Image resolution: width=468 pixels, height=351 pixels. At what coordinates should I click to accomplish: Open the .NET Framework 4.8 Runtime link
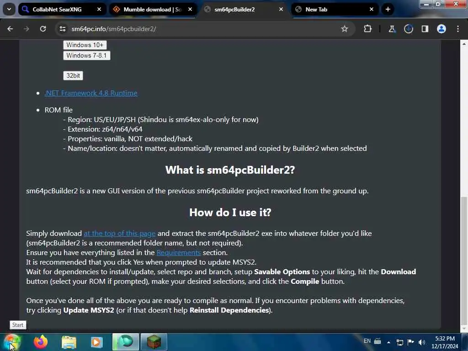[91, 93]
